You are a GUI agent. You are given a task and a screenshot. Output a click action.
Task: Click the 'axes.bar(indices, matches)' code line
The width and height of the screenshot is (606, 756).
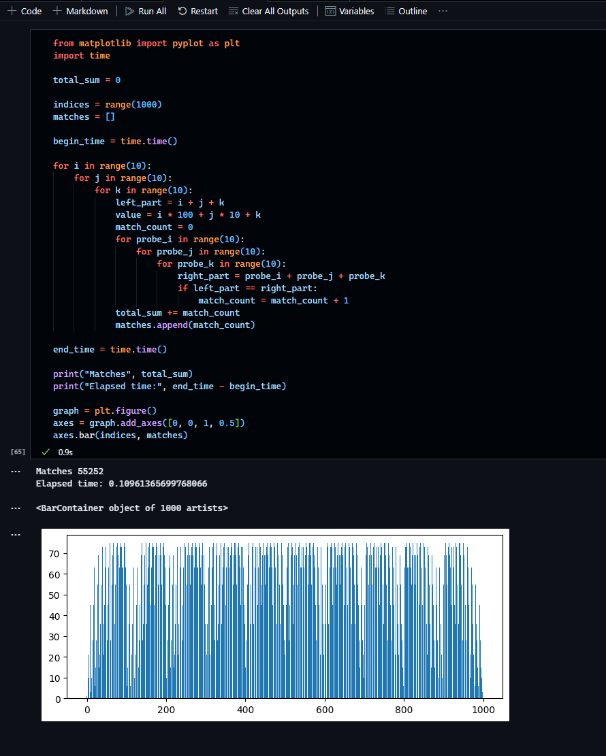120,435
